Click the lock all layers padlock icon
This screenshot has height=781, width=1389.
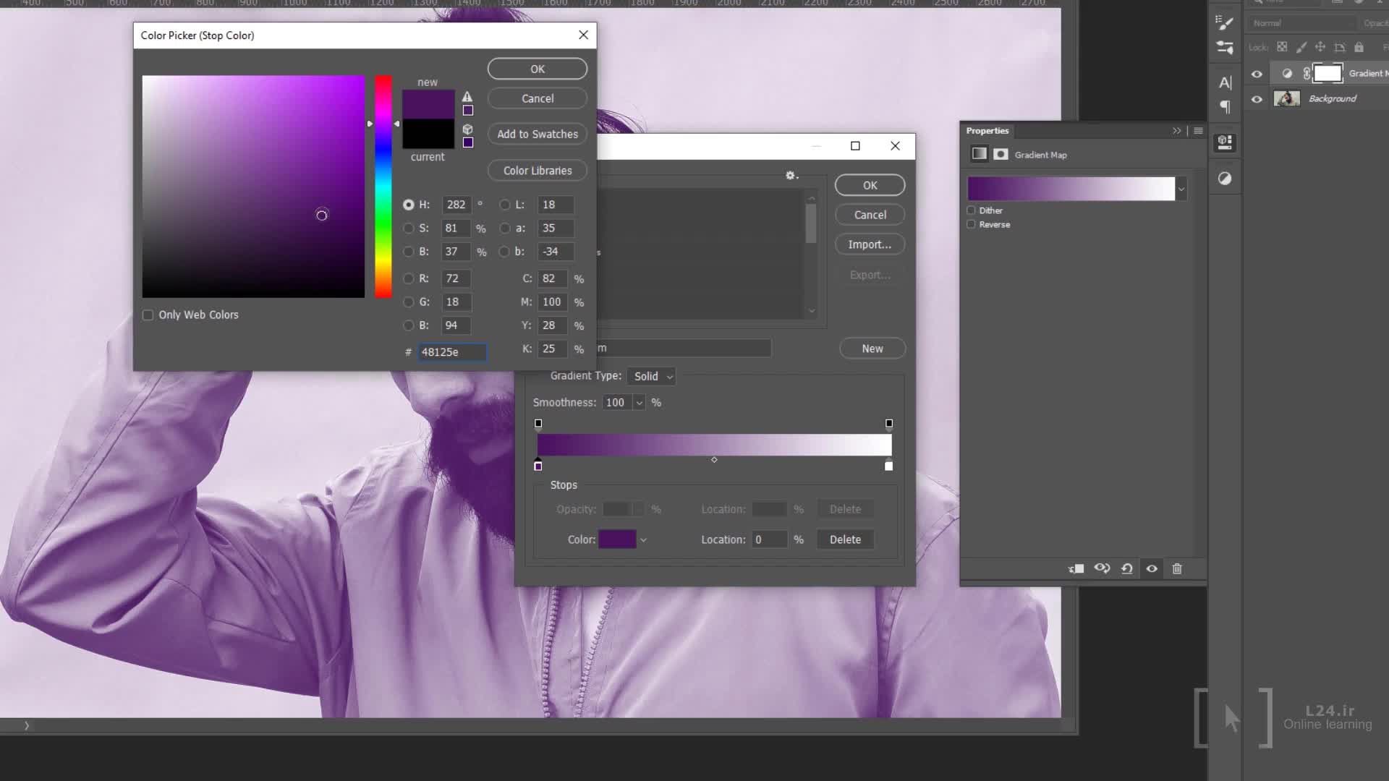click(1359, 48)
